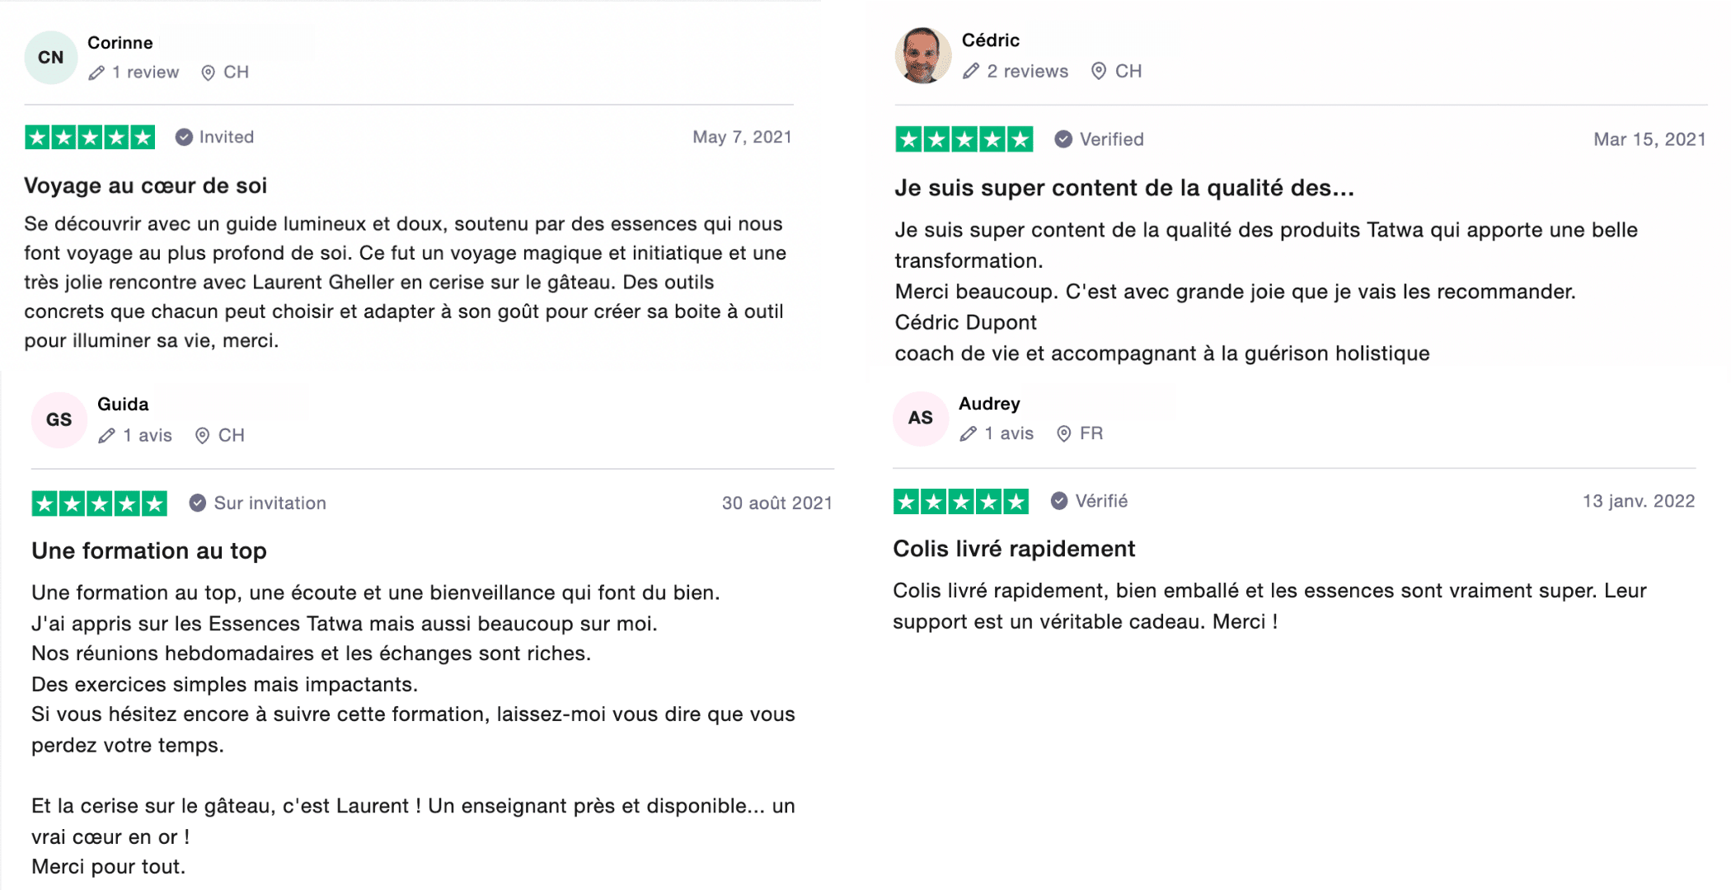The image size is (1731, 890).
Task: Click the 30 août 2021 review date
Action: 776,504
